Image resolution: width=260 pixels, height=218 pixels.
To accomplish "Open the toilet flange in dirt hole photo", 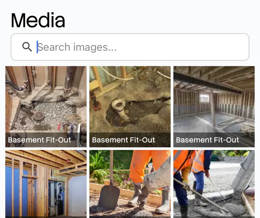I will 130,107.
